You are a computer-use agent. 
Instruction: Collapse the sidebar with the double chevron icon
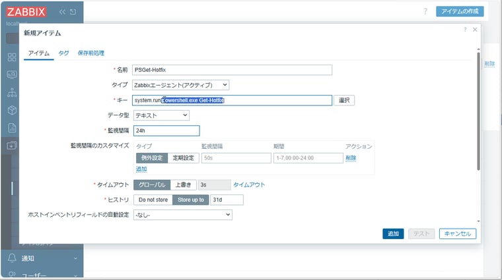[x=62, y=12]
